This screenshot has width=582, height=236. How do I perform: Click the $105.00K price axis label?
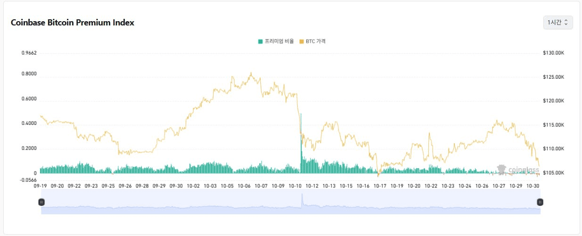[553, 173]
